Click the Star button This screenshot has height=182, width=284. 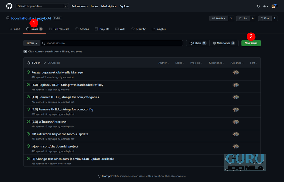(x=243, y=18)
